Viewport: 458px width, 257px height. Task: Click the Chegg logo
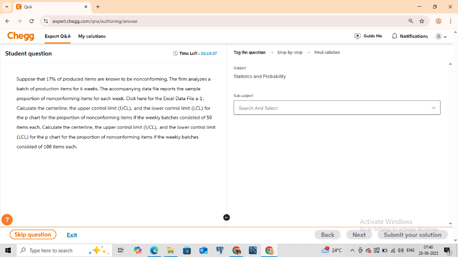point(21,36)
